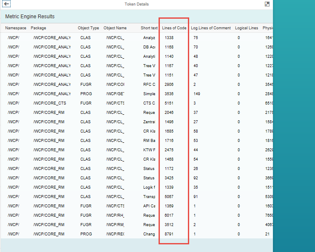Sort by the Namespace column header
This screenshot has height=252, width=315.
(16, 28)
